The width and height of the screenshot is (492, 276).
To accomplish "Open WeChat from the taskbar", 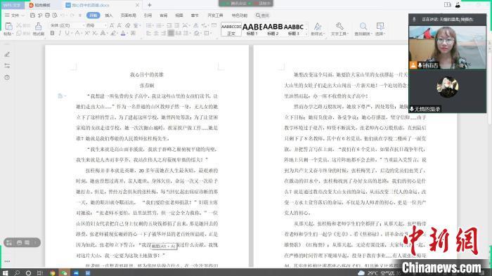I will coord(65,273).
